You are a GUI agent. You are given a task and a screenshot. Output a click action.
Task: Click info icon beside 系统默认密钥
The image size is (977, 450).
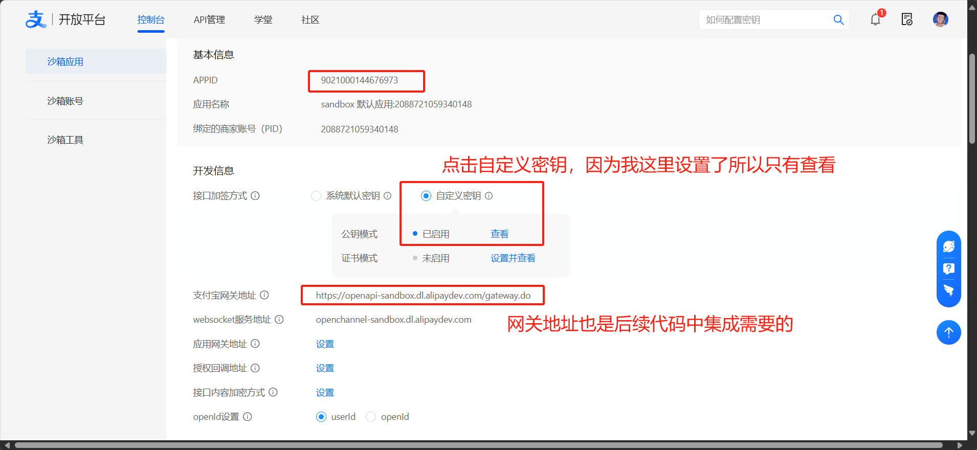(387, 196)
